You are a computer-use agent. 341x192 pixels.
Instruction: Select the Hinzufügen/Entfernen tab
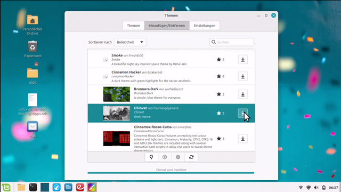[167, 26]
